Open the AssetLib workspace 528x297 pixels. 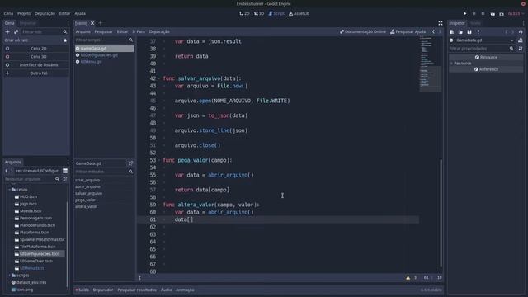click(x=299, y=13)
